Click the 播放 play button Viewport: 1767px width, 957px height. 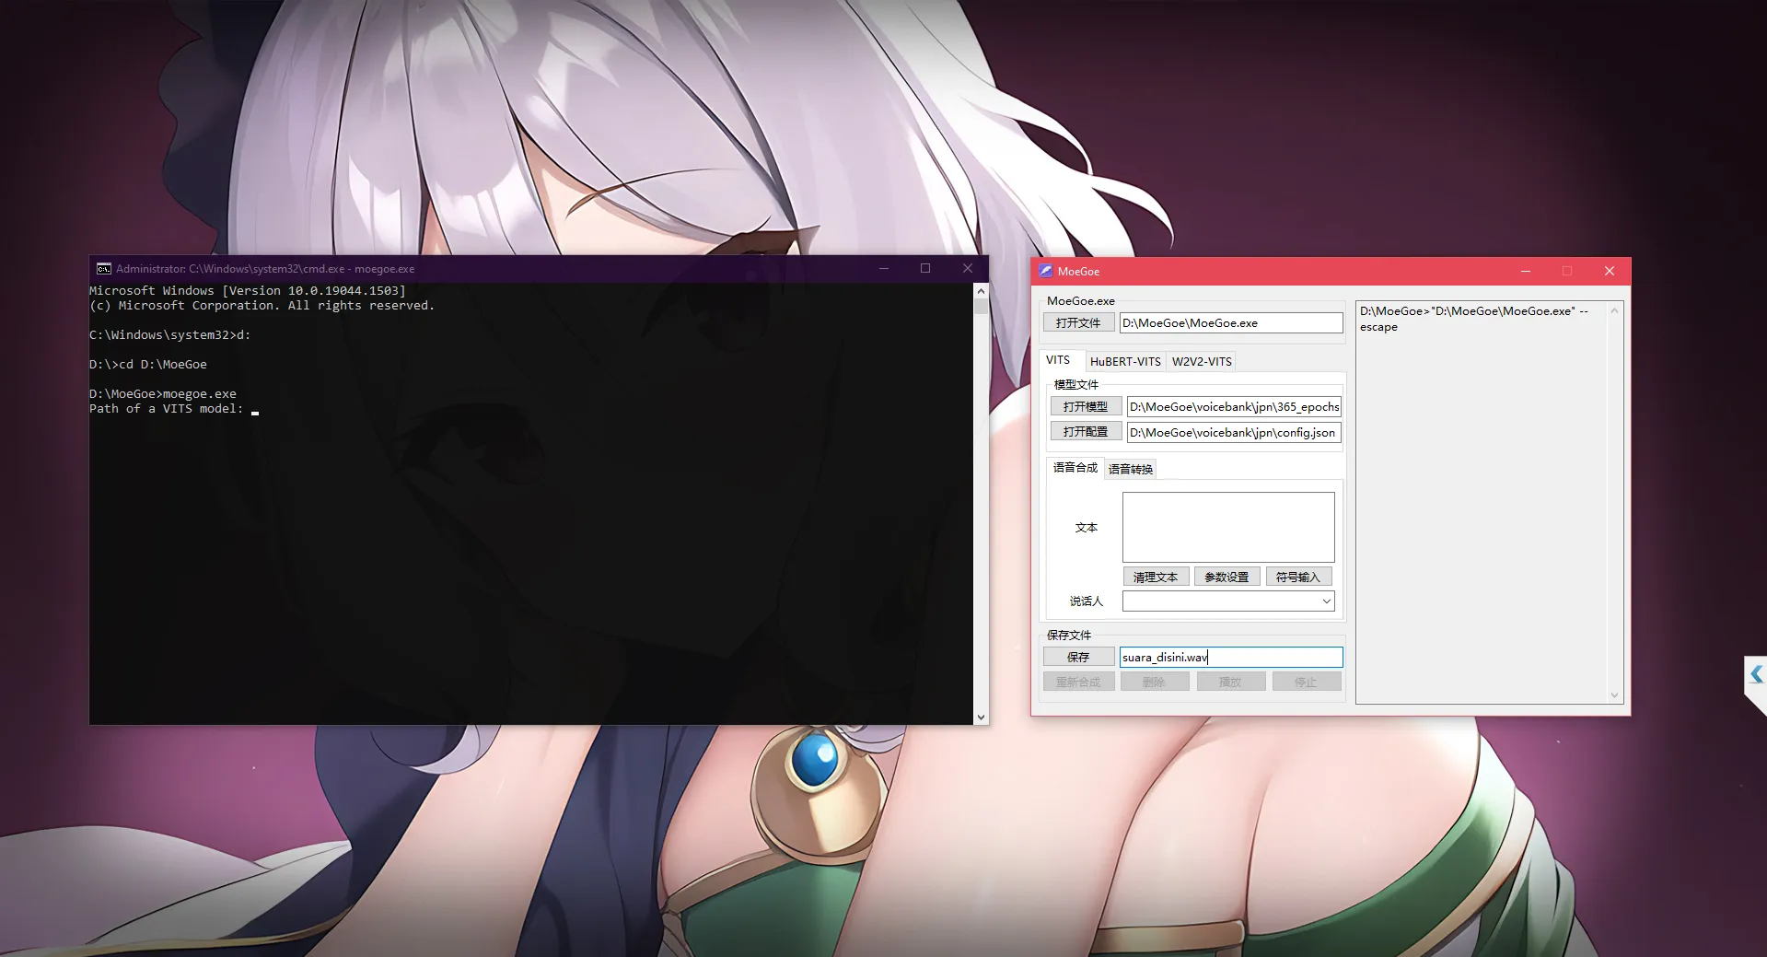click(1230, 682)
